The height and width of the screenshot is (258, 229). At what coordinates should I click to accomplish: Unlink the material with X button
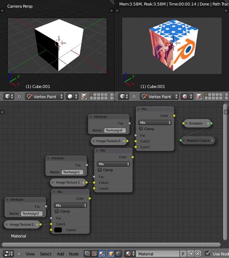point(198,254)
